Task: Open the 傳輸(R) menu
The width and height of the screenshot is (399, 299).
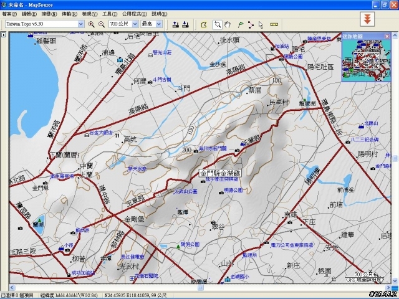Action: pyautogui.click(x=69, y=14)
